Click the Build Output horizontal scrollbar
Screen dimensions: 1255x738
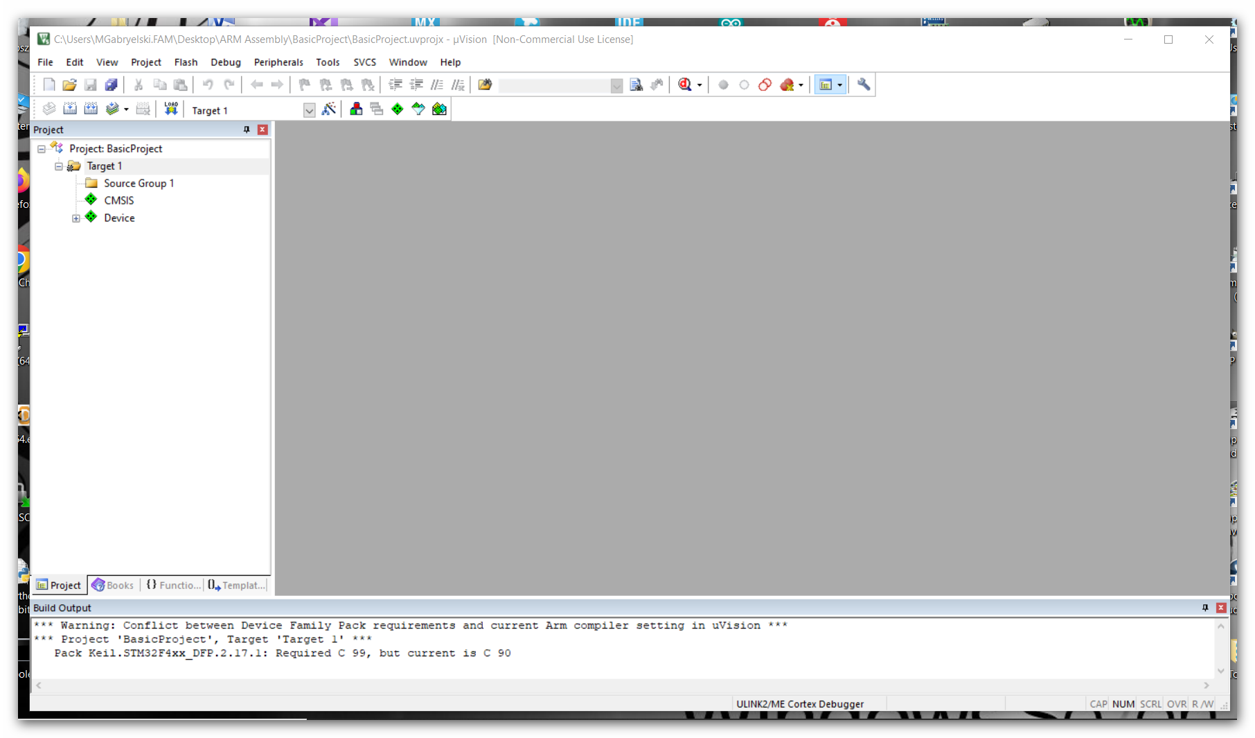pos(622,685)
